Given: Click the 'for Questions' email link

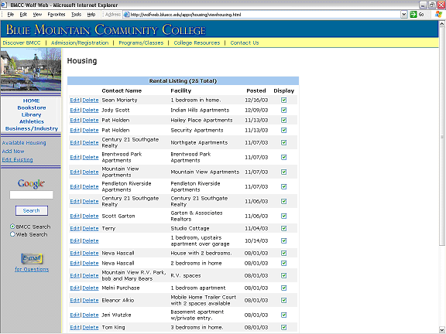Looking at the screenshot, I should 32,269.
